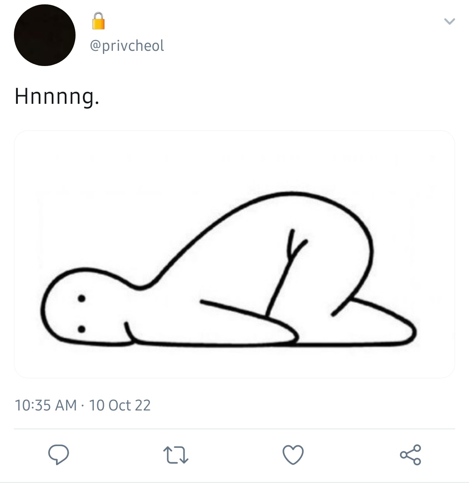This screenshot has height=493, width=469.
Task: Show the down-arrow menu beside the tweet header
Action: click(449, 21)
